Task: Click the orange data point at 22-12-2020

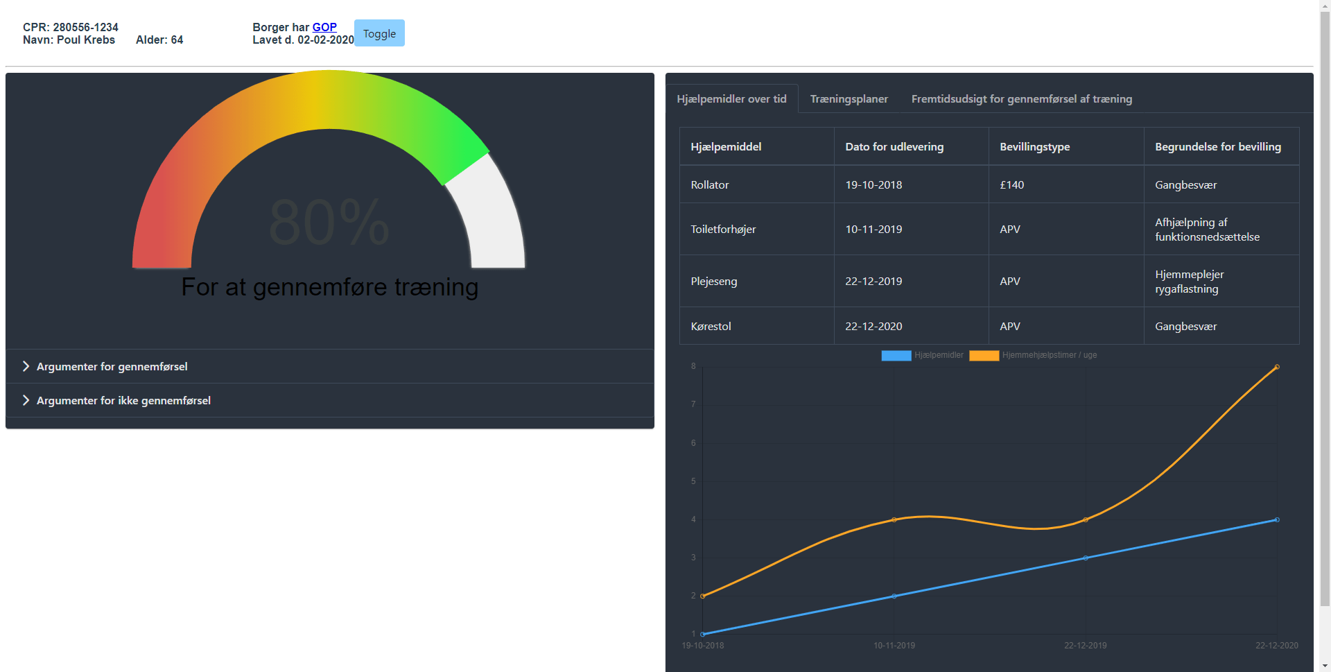Action: [x=1277, y=367]
